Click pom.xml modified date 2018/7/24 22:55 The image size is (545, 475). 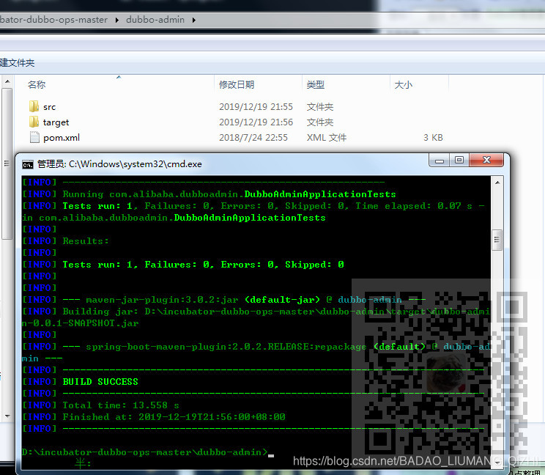(x=253, y=138)
